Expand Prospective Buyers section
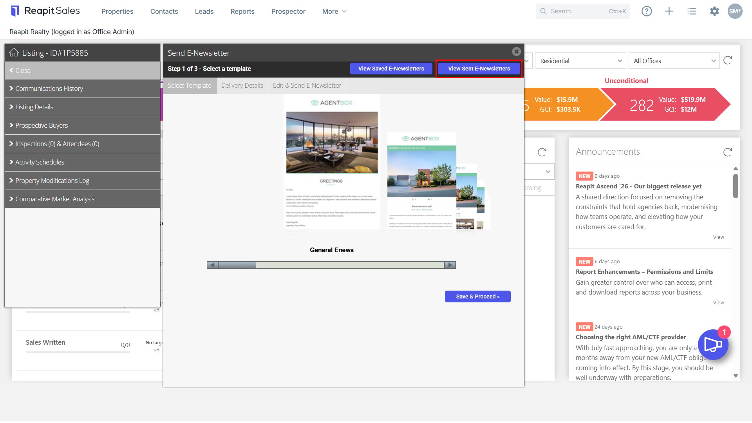 [x=83, y=125]
